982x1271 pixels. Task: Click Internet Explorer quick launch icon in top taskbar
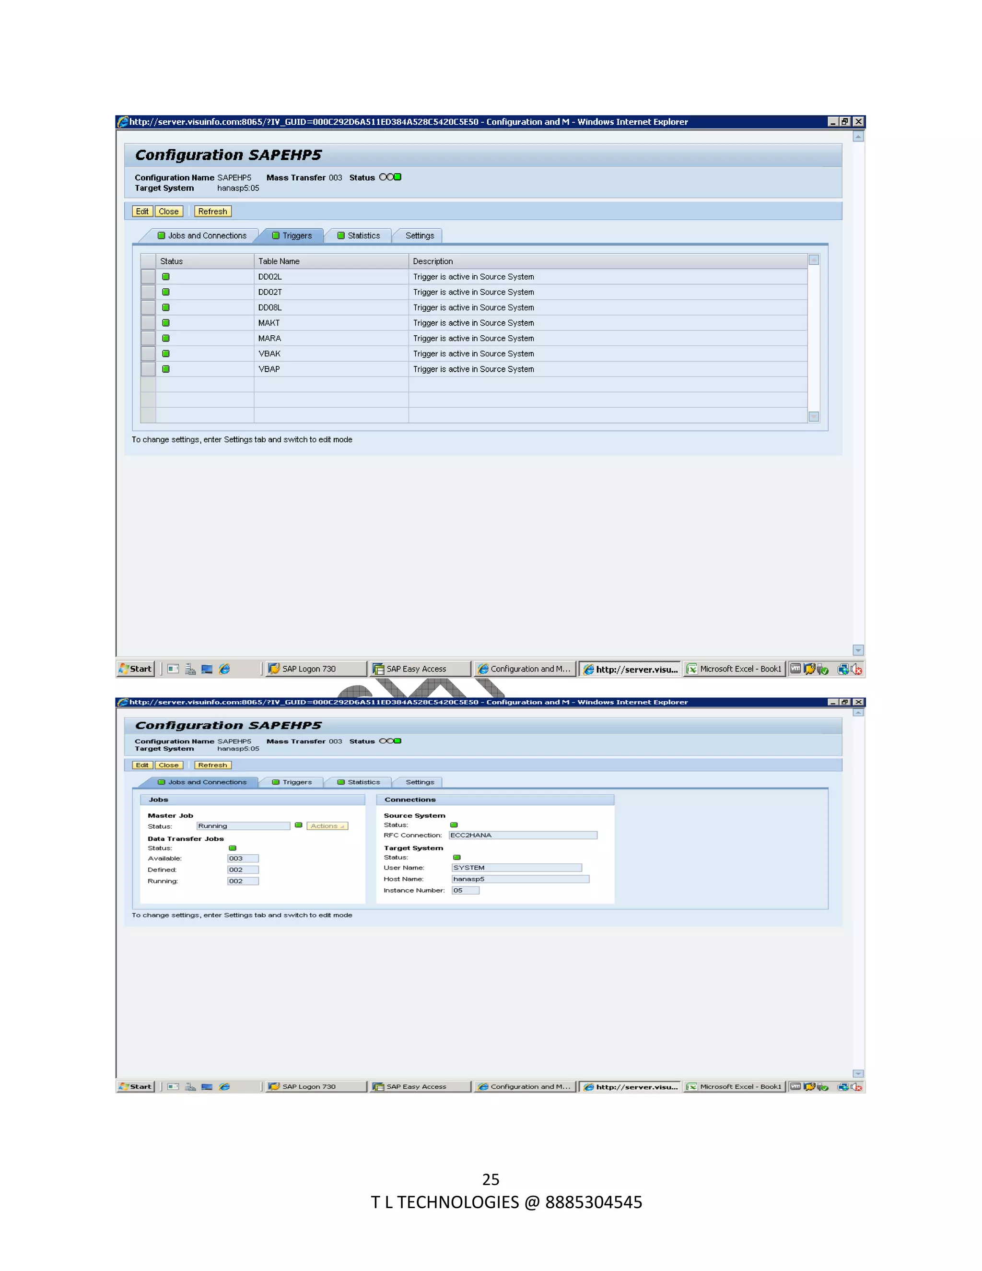click(224, 669)
